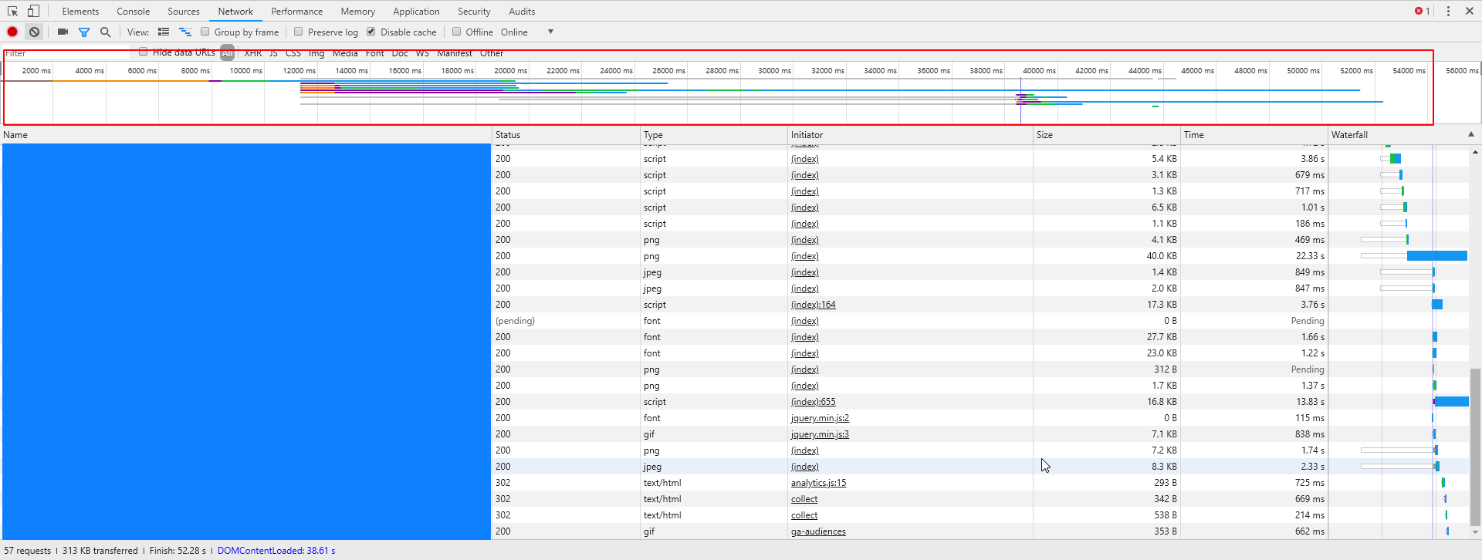
Task: Click the red error count indicator
Action: [1422, 11]
